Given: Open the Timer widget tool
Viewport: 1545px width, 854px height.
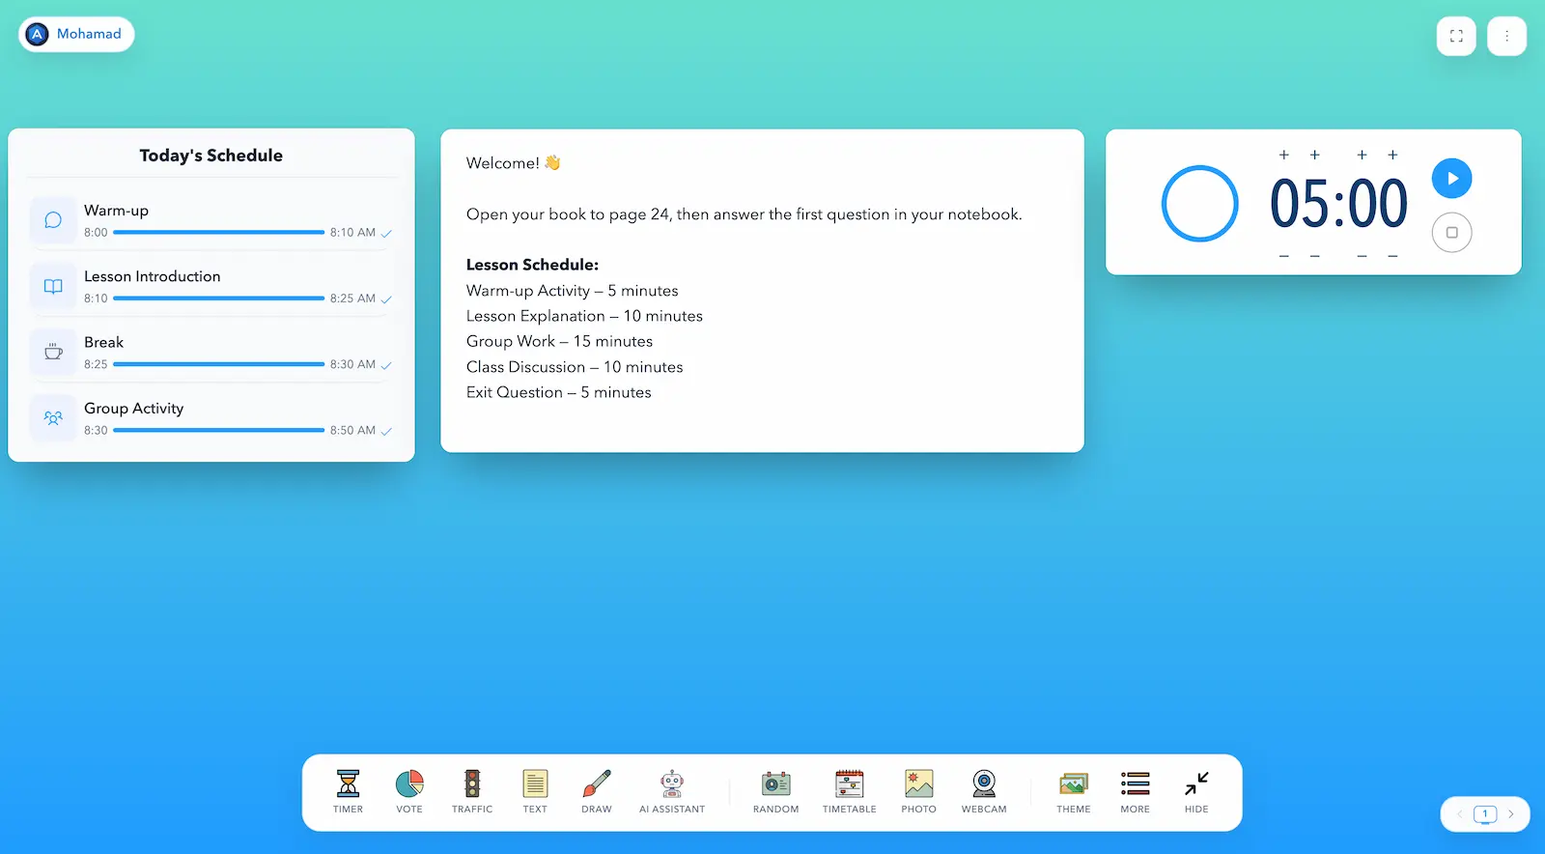Looking at the screenshot, I should pos(348,792).
